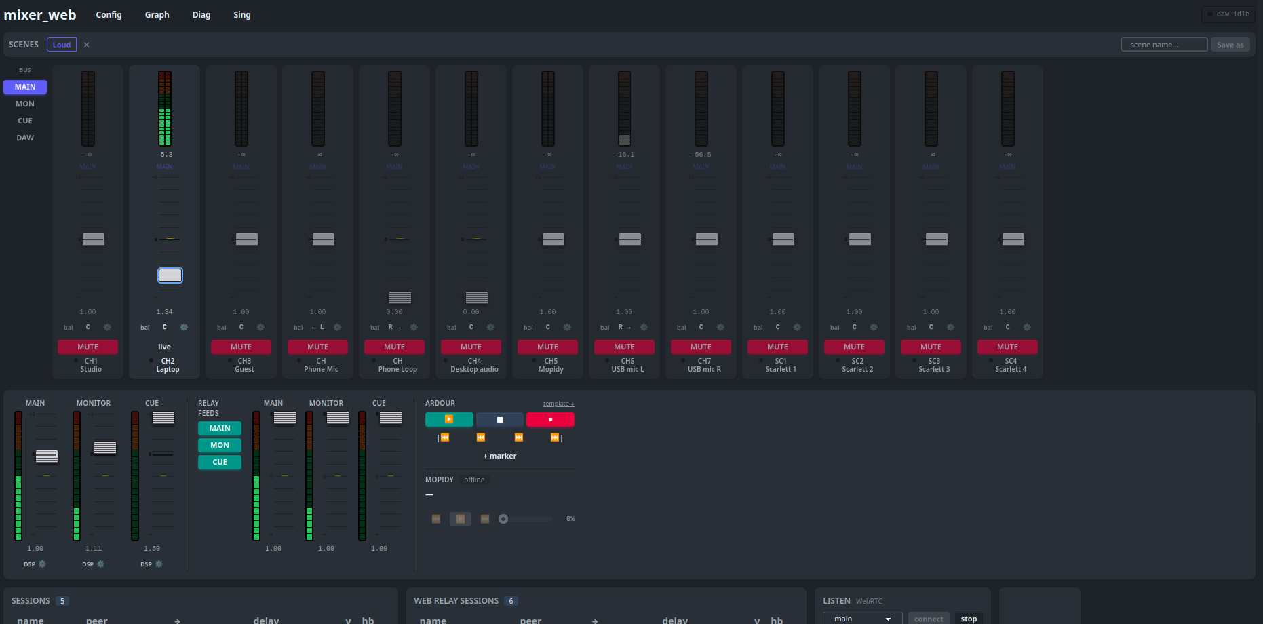1263x624 pixels.
Task: Toggle MON relay feed
Action: (220, 445)
